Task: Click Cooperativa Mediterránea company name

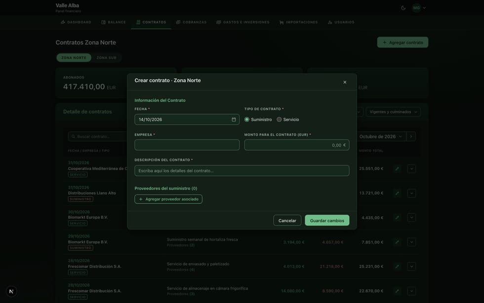Action: [x=98, y=169]
